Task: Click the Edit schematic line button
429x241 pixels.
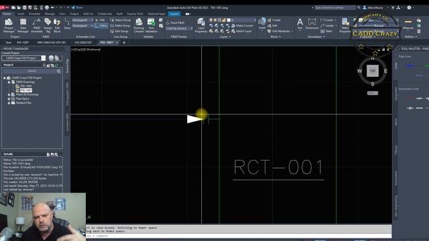Action: [x=100, y=20]
